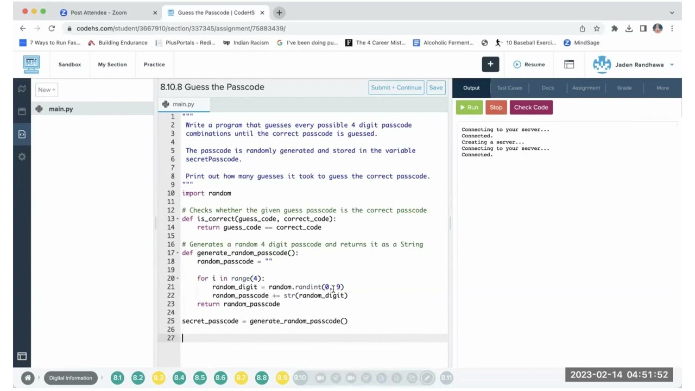Click the share icon in address bar
The width and height of the screenshot is (695, 391).
click(x=582, y=28)
